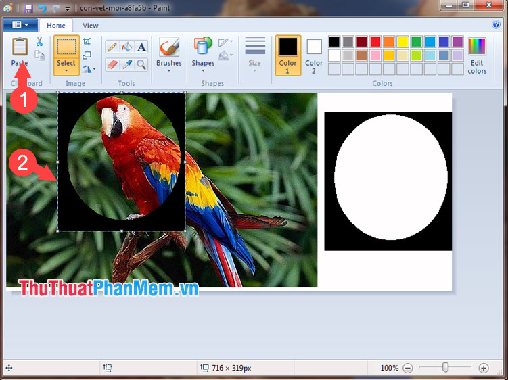
Task: Open Edit colors dialog
Action: point(477,55)
